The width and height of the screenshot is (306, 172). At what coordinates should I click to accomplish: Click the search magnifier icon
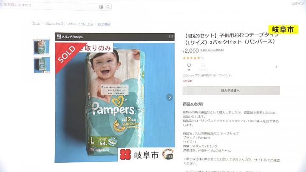coord(108,7)
